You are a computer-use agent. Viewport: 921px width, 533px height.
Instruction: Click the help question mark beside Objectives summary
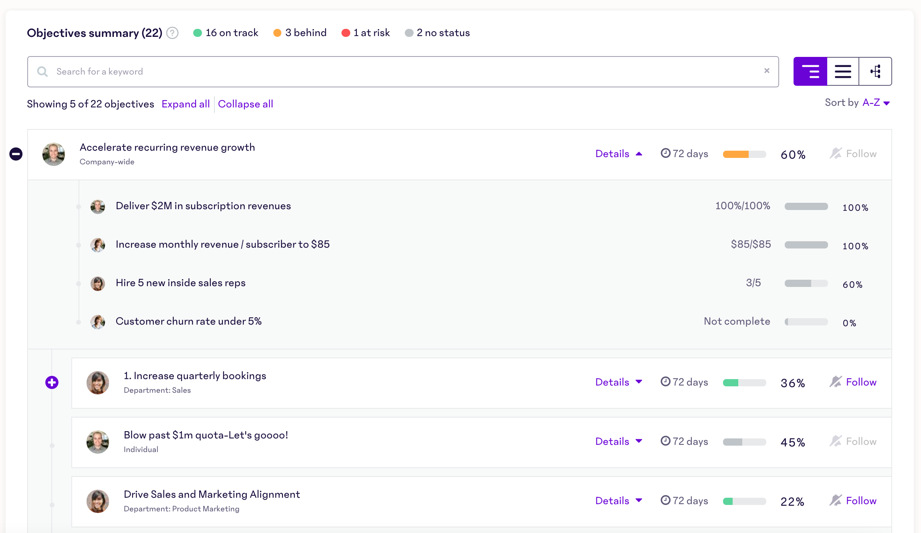coord(172,33)
